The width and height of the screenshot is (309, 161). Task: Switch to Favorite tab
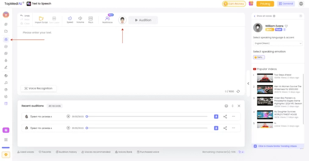(x=45, y=152)
